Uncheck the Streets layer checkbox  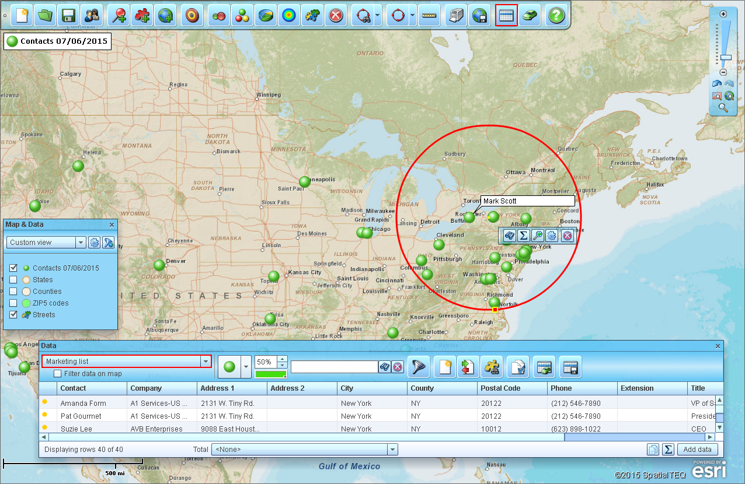13,315
